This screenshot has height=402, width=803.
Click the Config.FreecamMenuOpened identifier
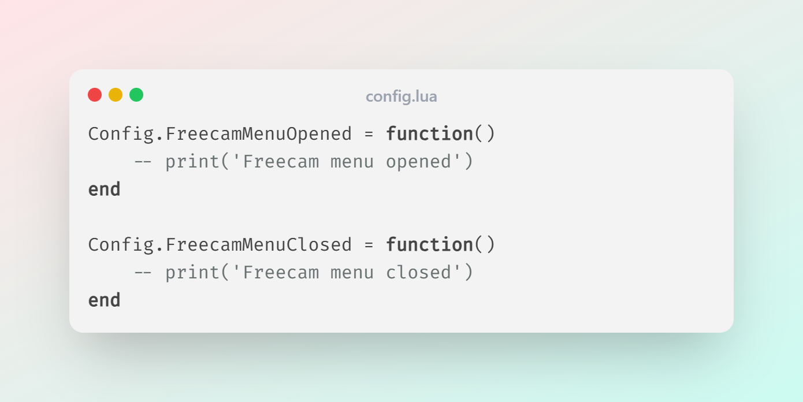pyautogui.click(x=220, y=134)
